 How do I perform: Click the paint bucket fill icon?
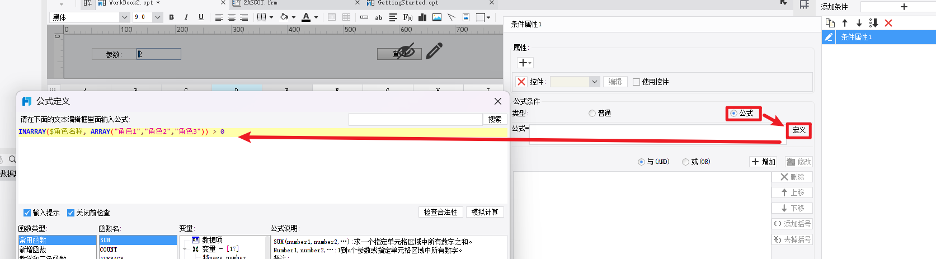tap(284, 17)
